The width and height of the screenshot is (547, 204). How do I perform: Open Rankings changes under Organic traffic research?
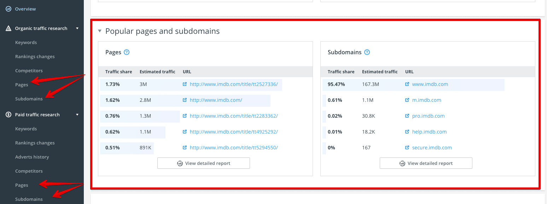(35, 56)
